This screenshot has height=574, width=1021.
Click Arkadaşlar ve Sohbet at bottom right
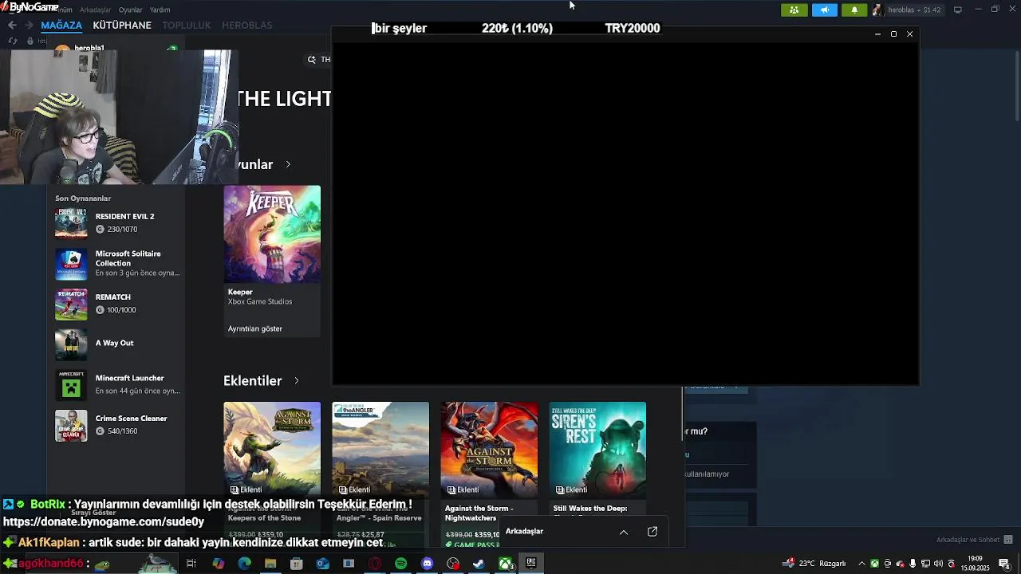click(968, 540)
